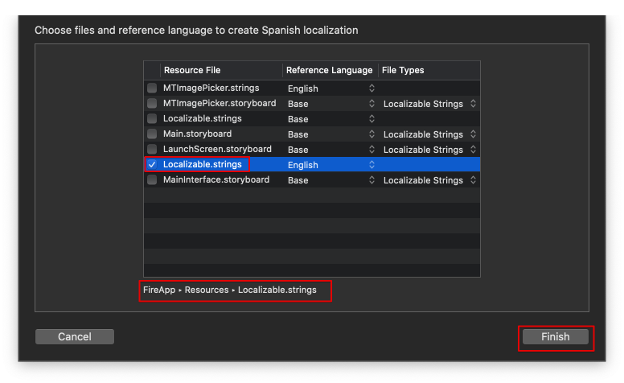Click the Resource File column header
Image resolution: width=624 pixels, height=383 pixels.
coord(191,70)
